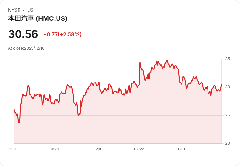Click the rightmost end of the price line
Image resolution: width=239 pixels, height=166 pixels.
point(221,84)
